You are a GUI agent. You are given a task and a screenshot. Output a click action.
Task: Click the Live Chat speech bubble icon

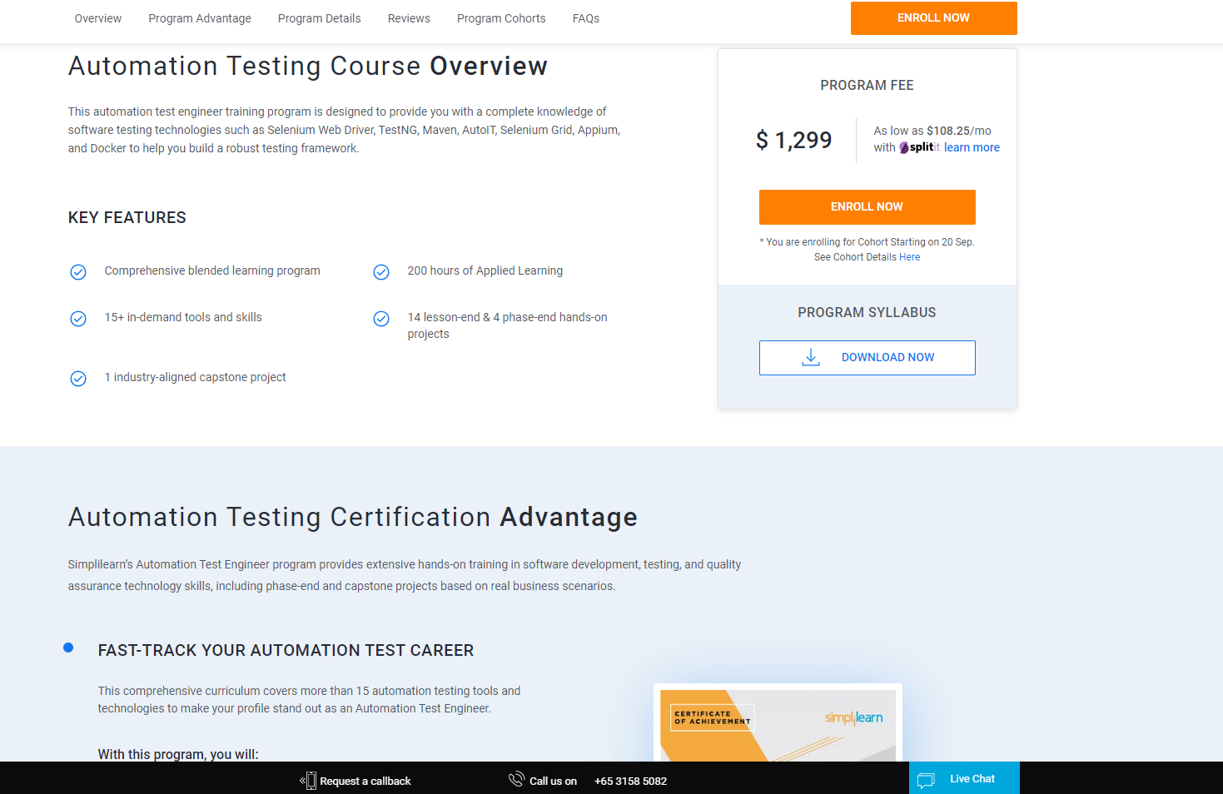click(x=926, y=778)
